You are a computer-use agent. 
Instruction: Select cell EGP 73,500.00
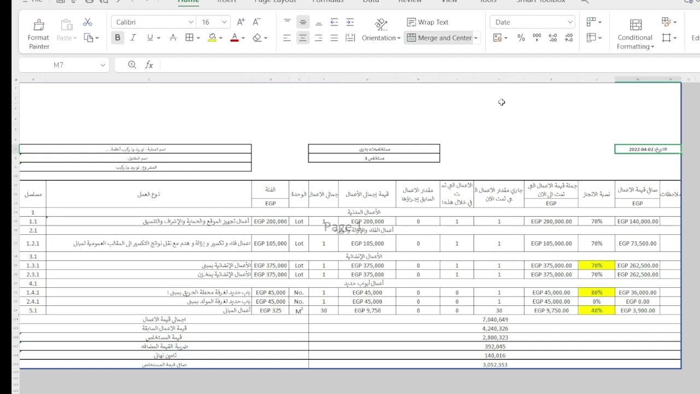point(637,244)
